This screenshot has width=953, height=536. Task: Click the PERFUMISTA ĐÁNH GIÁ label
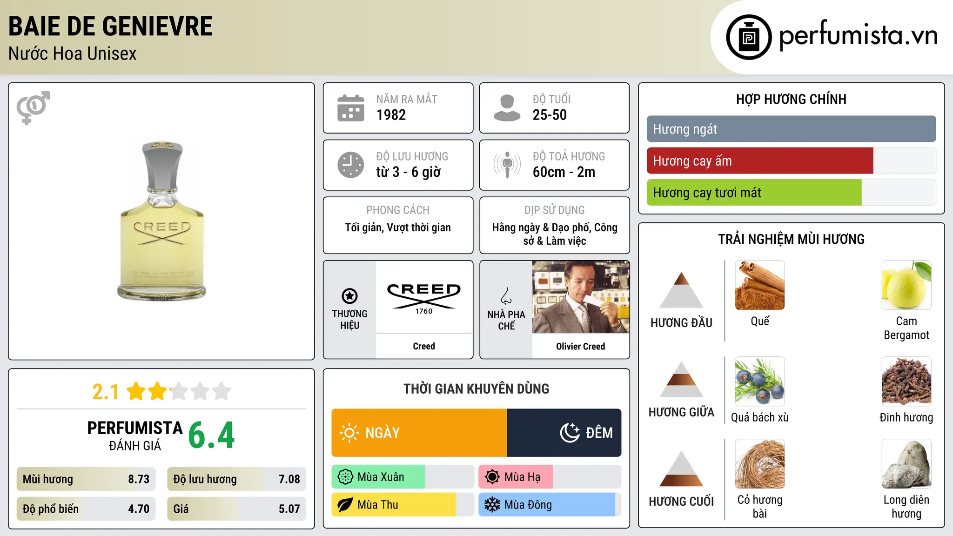[x=135, y=435]
